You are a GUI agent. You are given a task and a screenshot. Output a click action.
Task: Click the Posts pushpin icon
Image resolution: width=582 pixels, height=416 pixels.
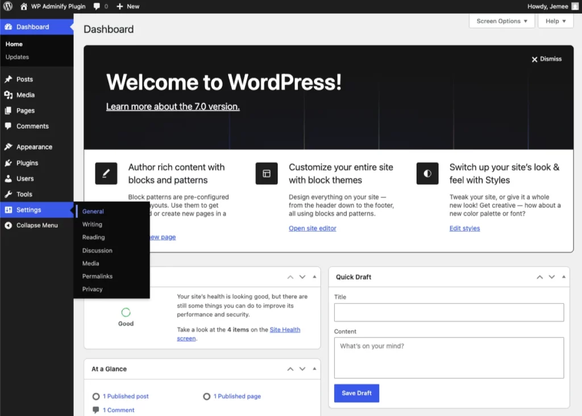point(8,79)
